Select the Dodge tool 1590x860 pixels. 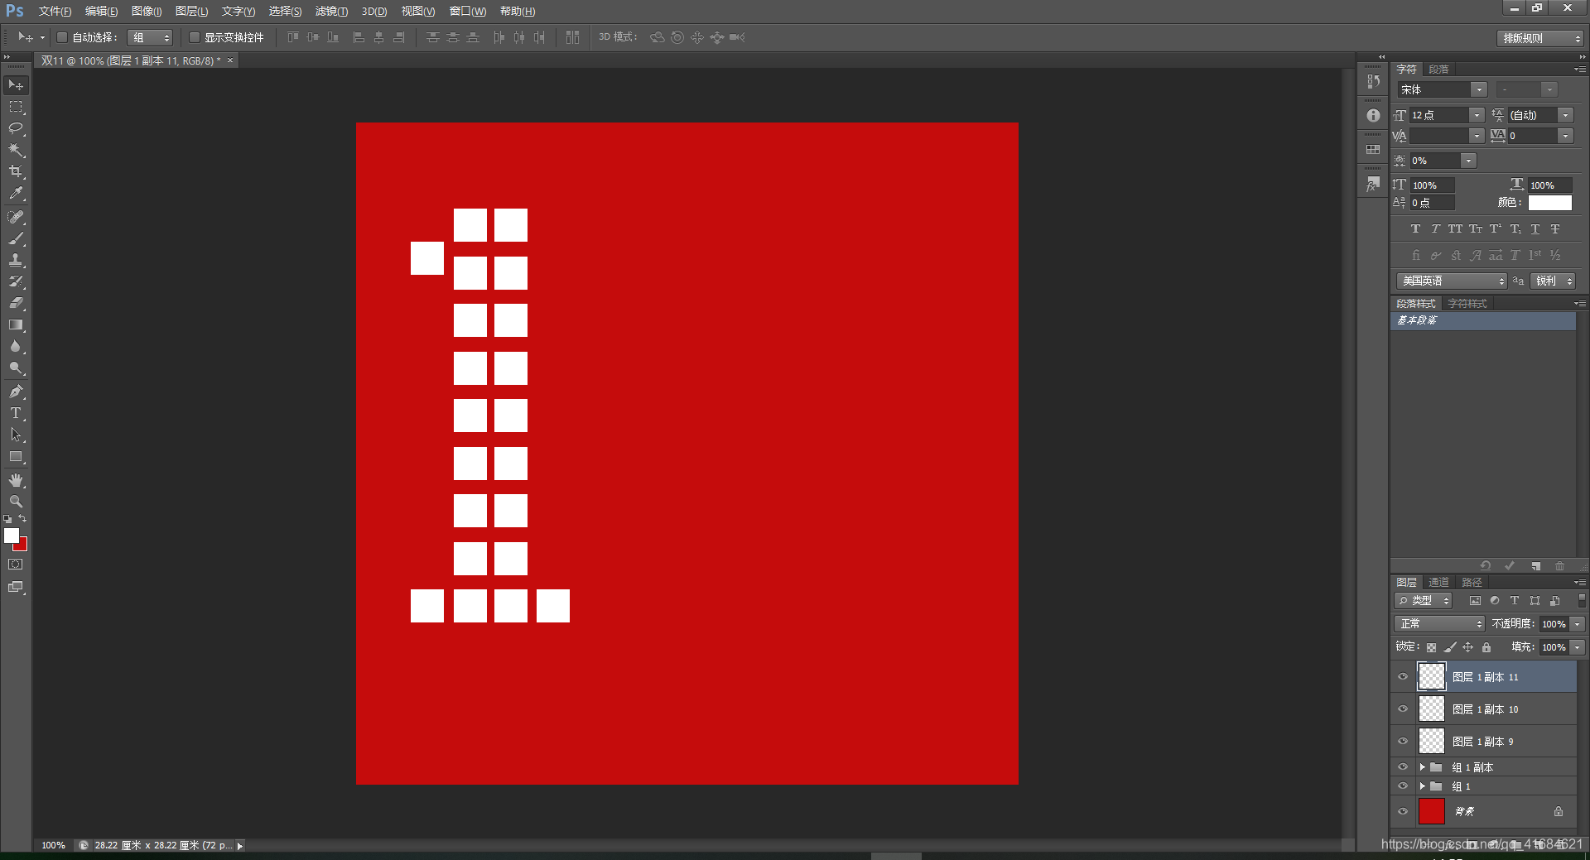pos(16,368)
